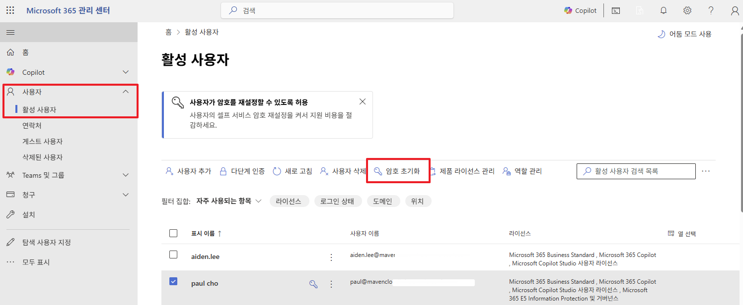Launch Cloud Shell terminal icon
Image resolution: width=743 pixels, height=305 pixels.
coord(616,10)
